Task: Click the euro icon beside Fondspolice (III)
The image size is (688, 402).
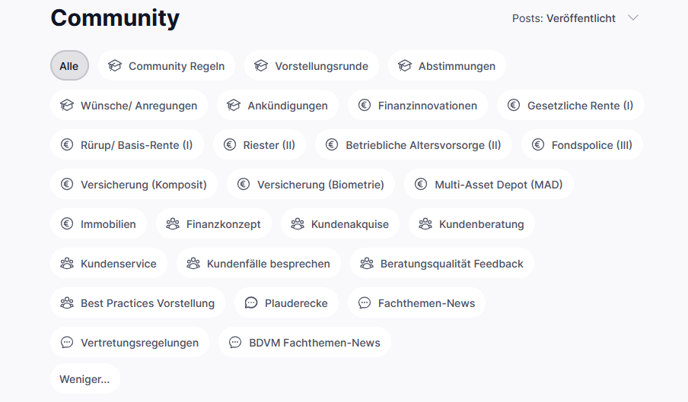Action: coord(538,145)
